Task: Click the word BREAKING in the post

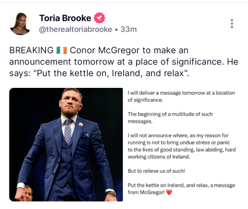Action: [31, 50]
